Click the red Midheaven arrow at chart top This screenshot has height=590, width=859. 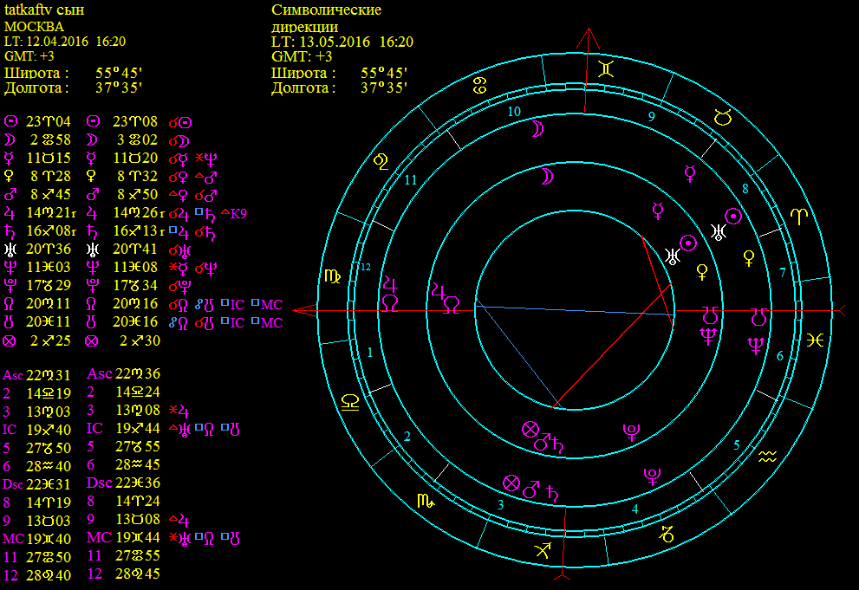[588, 38]
